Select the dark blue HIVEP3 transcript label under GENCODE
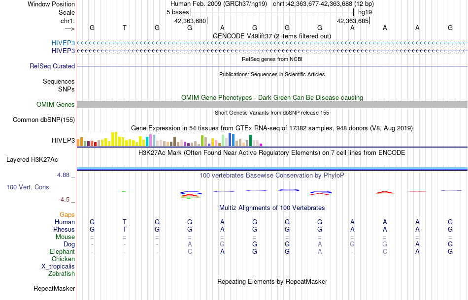468x300 pixels. point(63,51)
